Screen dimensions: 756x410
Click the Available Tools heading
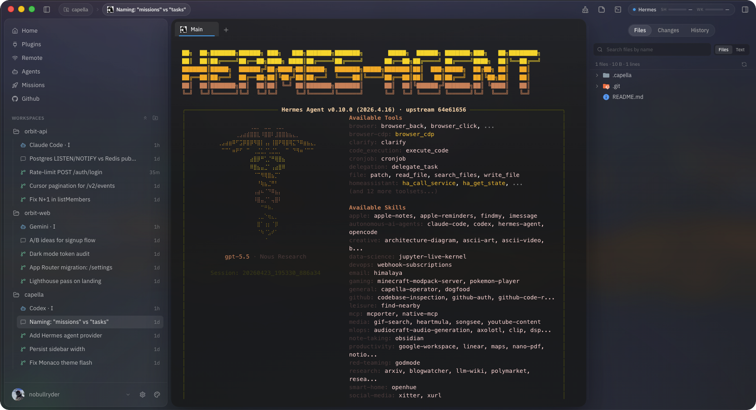click(x=376, y=118)
